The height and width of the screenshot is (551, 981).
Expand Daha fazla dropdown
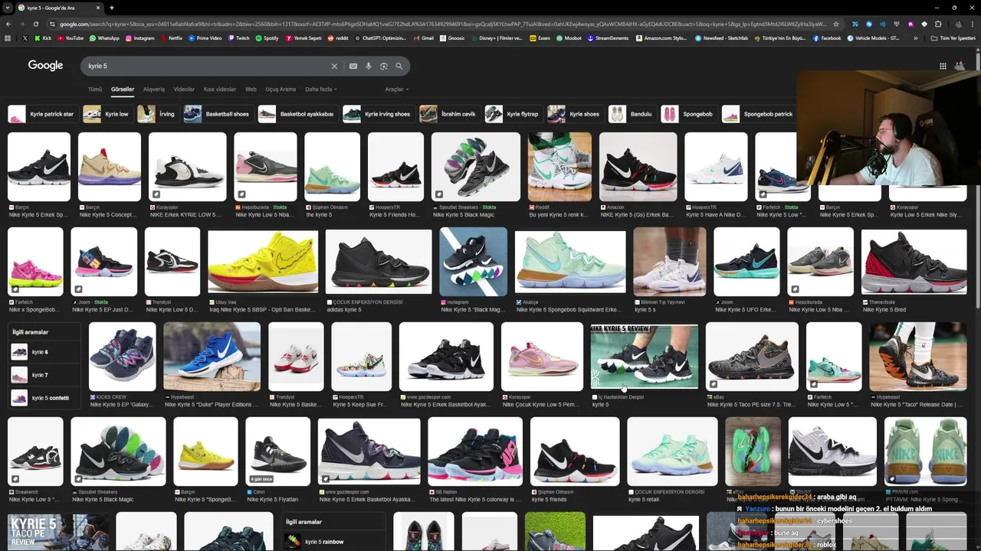point(320,90)
